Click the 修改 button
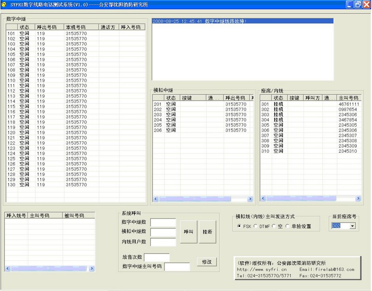Image resolution: width=372 pixels, height=291 pixels. coord(207,262)
